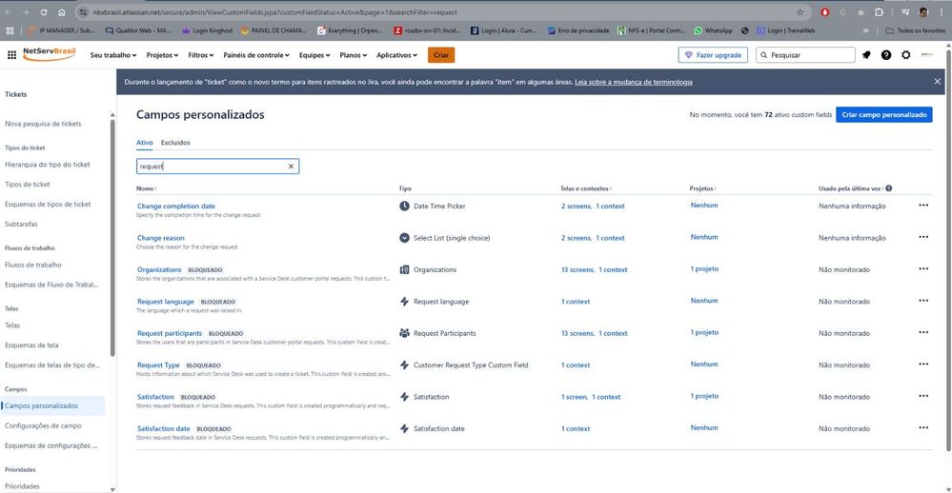Click the Pesquisar search box

point(805,55)
